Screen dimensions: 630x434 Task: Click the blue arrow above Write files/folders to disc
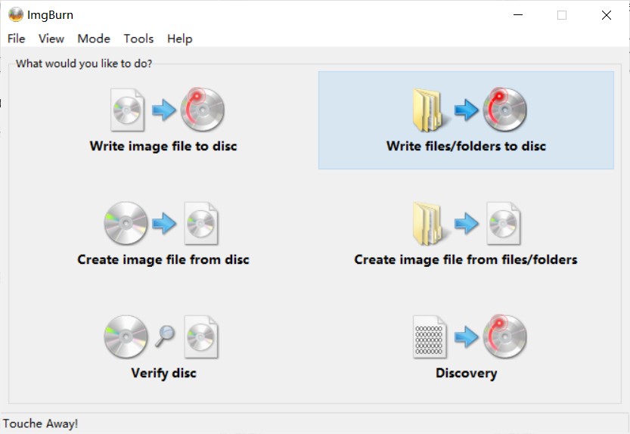coord(467,110)
